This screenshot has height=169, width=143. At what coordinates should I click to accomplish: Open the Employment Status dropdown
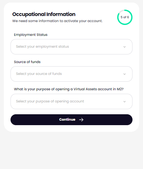71,47
